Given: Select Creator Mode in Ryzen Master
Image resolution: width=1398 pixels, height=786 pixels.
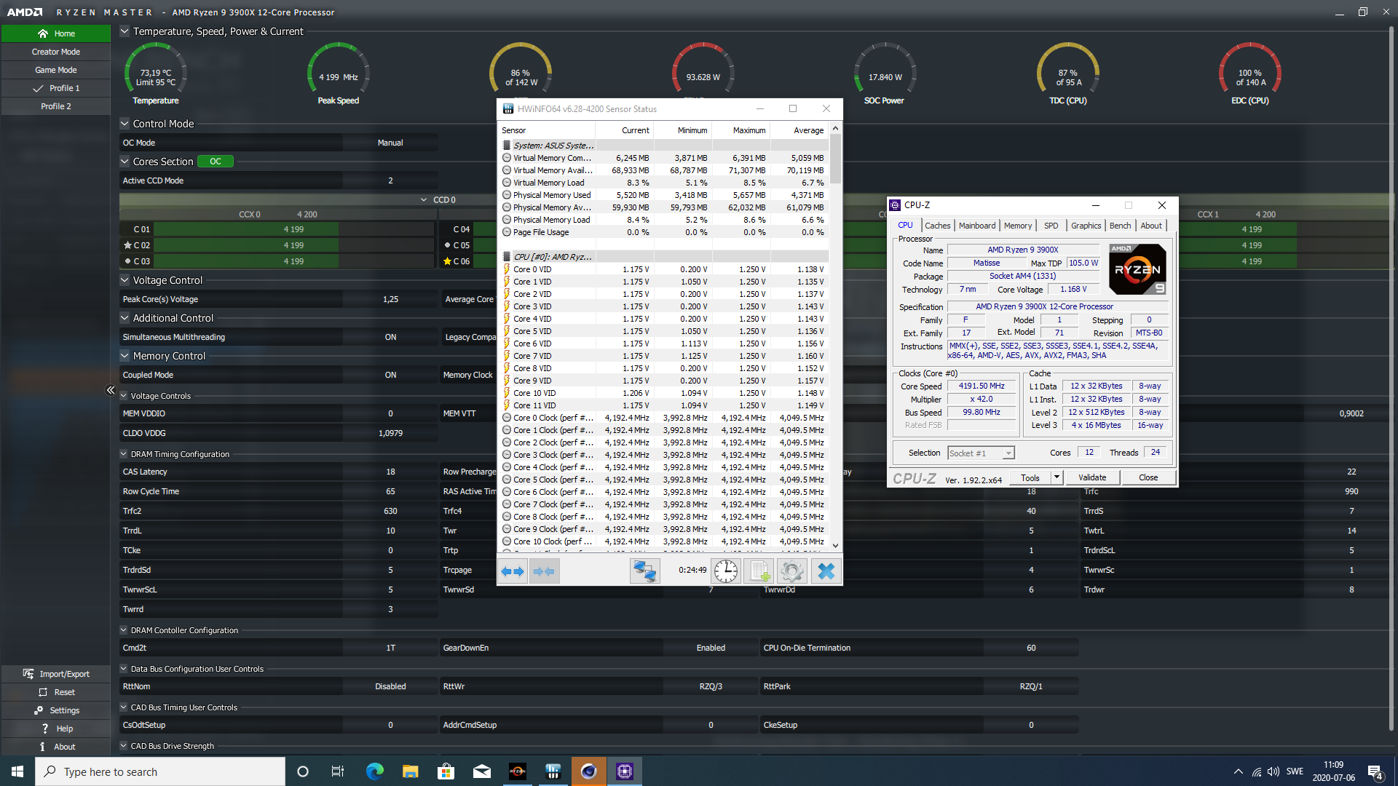Looking at the screenshot, I should coord(56,52).
